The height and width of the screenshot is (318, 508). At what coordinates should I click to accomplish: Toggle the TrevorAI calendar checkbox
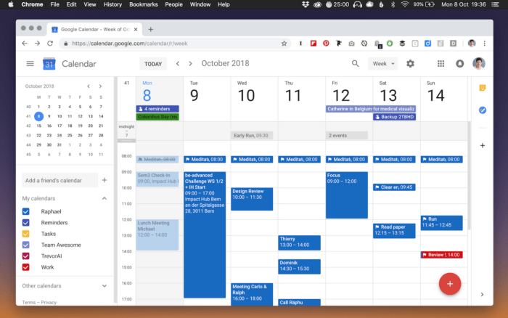click(x=26, y=256)
